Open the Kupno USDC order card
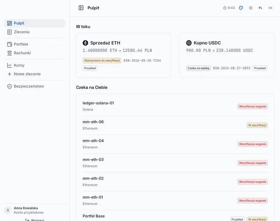 point(227,55)
